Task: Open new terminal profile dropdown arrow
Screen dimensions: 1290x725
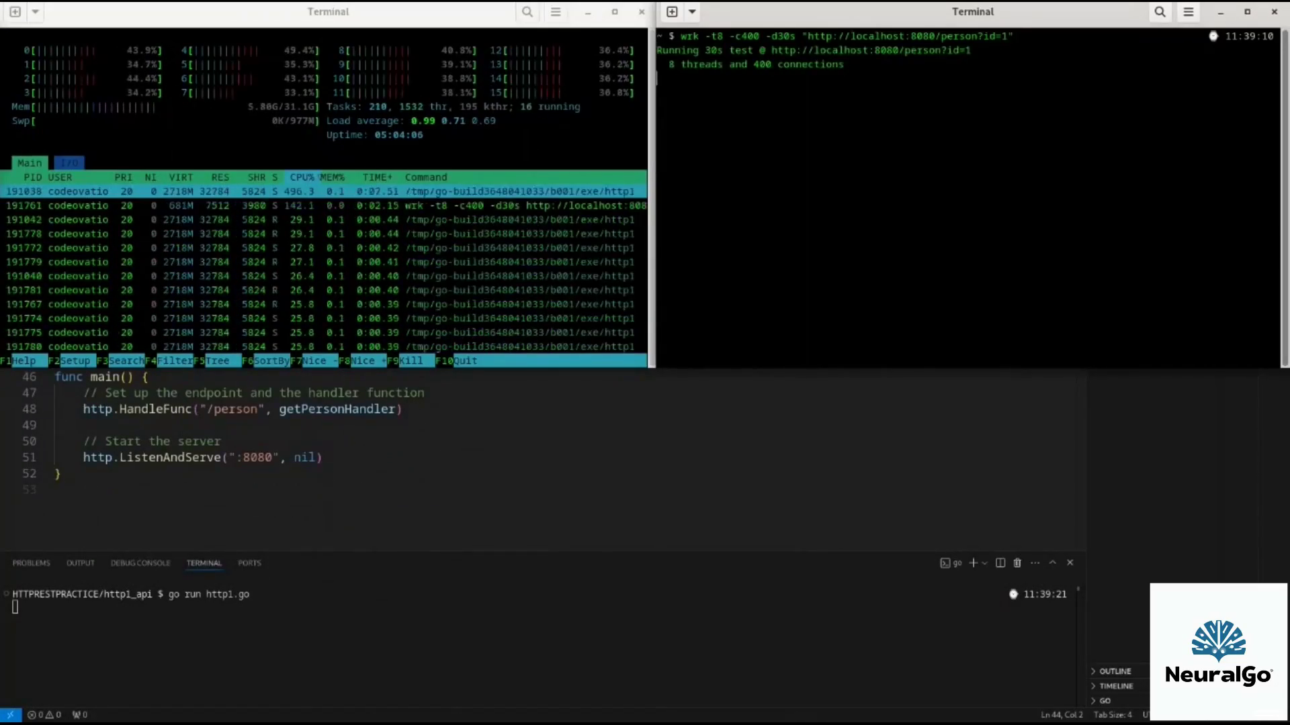Action: pyautogui.click(x=985, y=563)
